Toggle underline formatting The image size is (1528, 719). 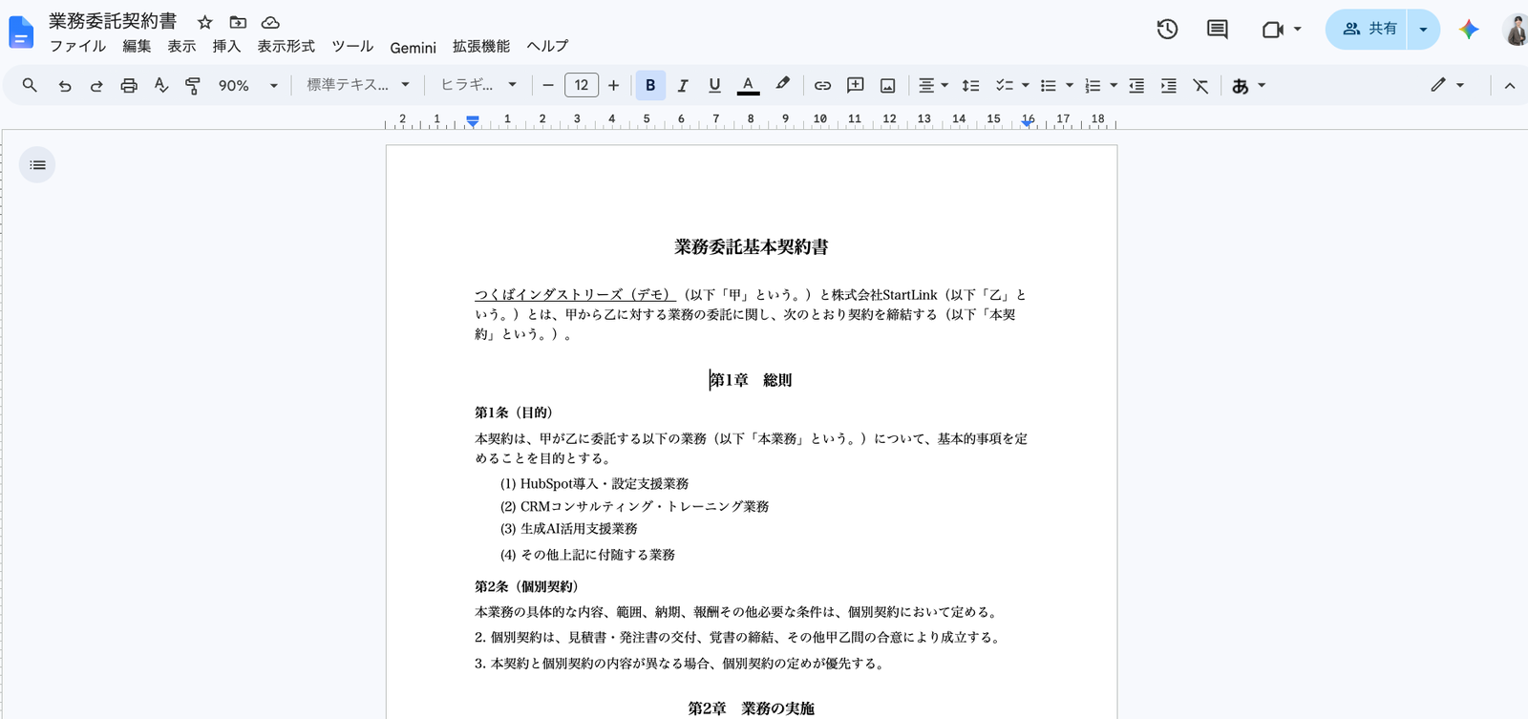[x=714, y=85]
